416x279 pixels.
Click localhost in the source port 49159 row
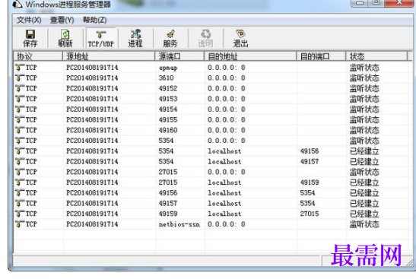pos(224,214)
